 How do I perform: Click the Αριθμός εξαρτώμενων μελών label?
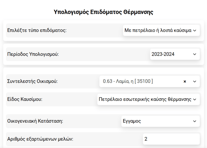(40, 139)
